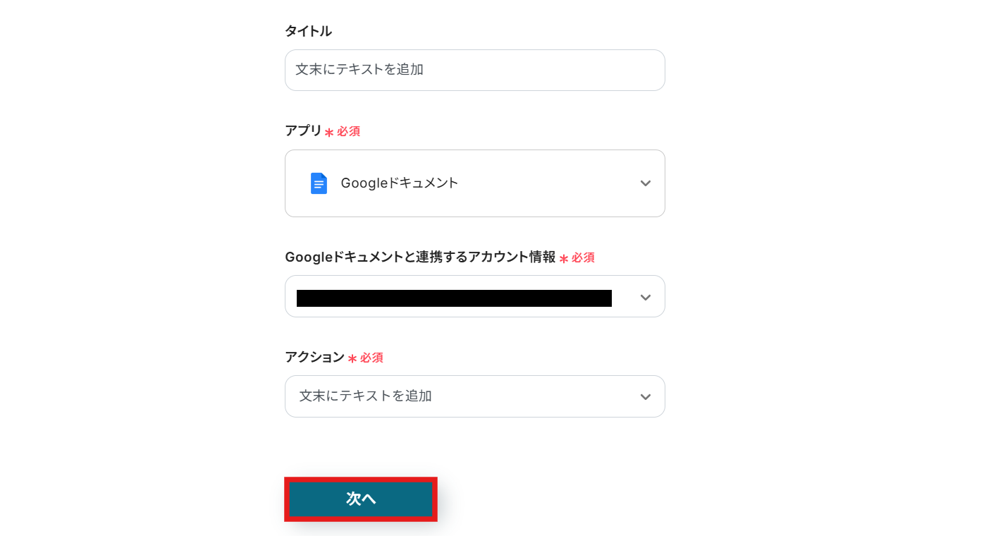Click the Google Docs app icon
This screenshot has width=1003, height=536.
tap(319, 183)
